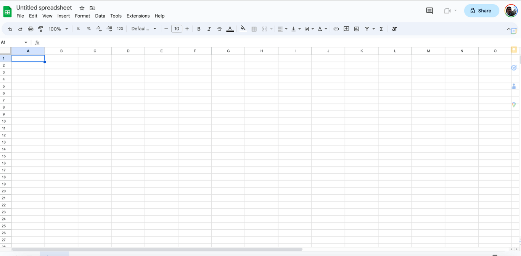Click the Name box showing A1
The width and height of the screenshot is (521, 256).
tap(11, 42)
